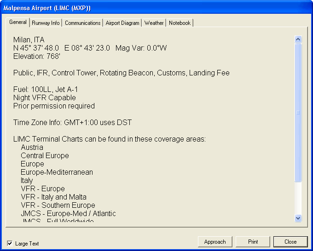
Task: Close the airport information dialog
Action: pos(290,242)
